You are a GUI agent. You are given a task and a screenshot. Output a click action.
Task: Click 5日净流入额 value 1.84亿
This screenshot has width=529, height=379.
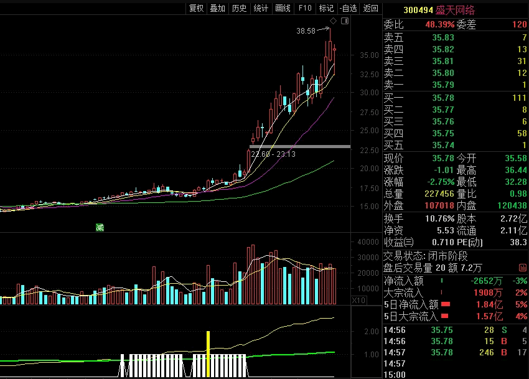[x=489, y=305]
